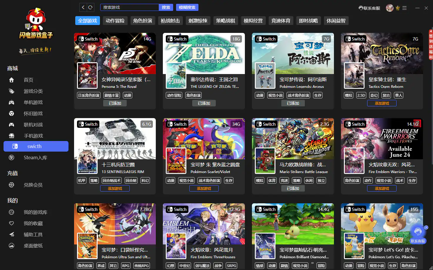Open Tactics Ogre Reborn cover thumbnail
Screen dimensions: 433x270
pos(354,76)
